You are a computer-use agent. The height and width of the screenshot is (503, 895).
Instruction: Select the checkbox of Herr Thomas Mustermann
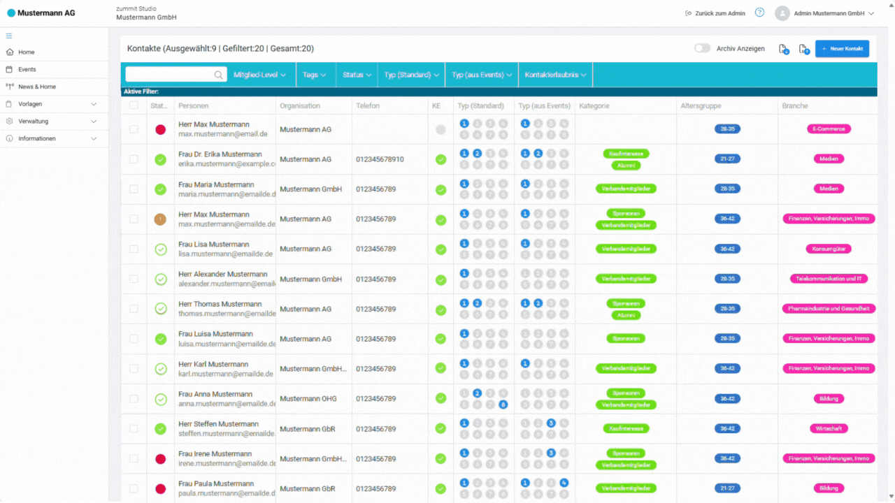[134, 309]
